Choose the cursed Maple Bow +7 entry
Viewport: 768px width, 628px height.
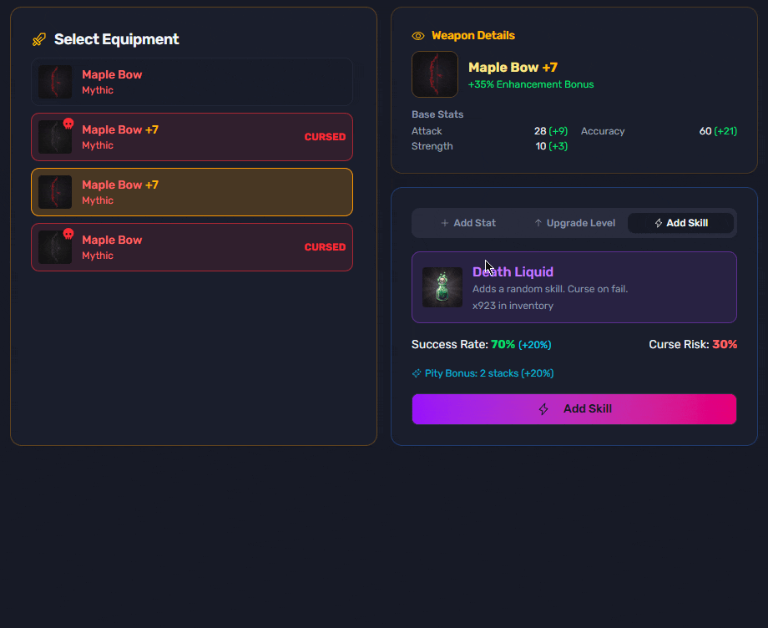pyautogui.click(x=192, y=137)
